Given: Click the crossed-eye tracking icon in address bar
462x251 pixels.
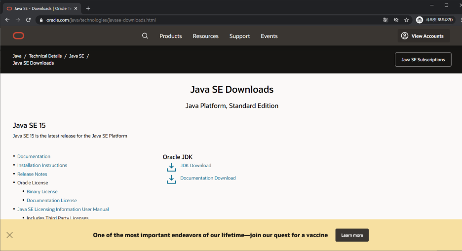Looking at the screenshot, I should (x=396, y=20).
